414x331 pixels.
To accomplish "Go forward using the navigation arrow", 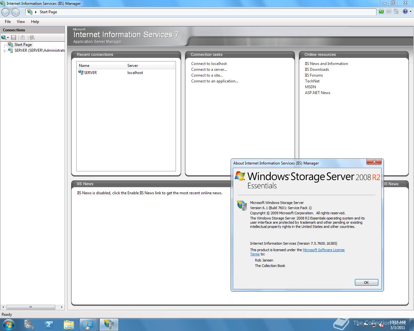I will click(16, 12).
